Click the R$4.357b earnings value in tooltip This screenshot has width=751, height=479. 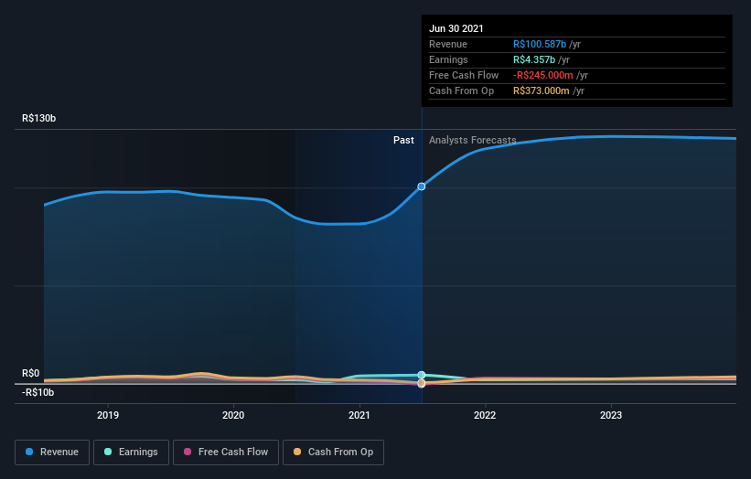click(534, 59)
